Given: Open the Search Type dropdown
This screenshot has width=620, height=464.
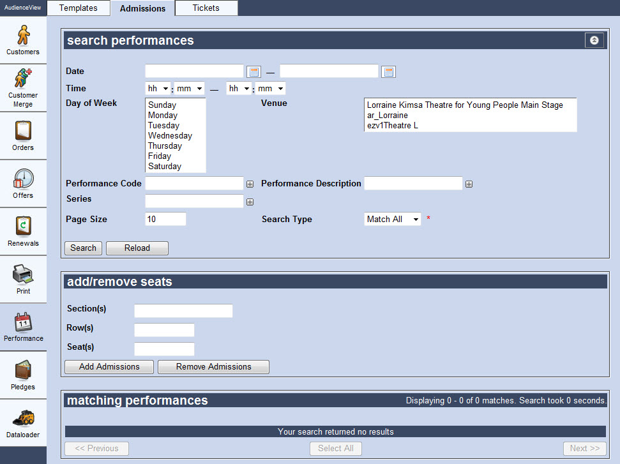Looking at the screenshot, I should [x=392, y=220].
